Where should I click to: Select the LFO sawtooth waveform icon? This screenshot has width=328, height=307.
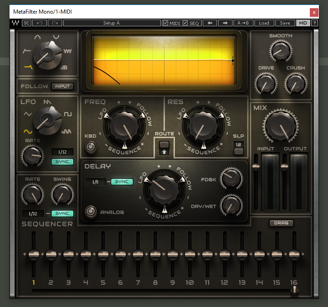pos(47,102)
